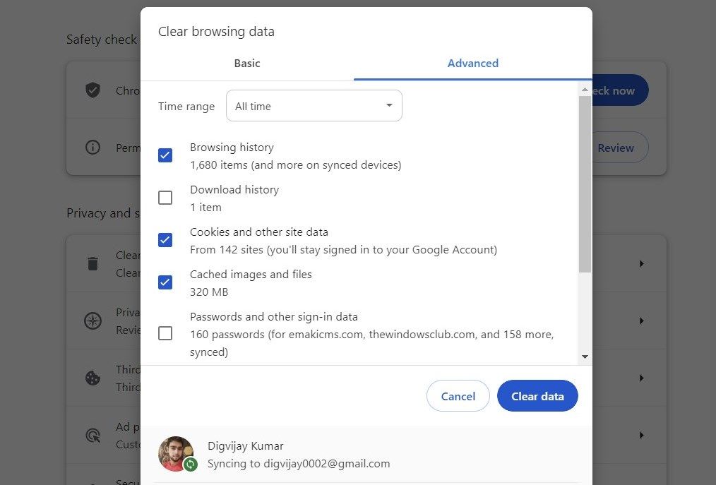The width and height of the screenshot is (716, 485).
Task: Click the Clear browsing data trash icon
Action: click(x=93, y=263)
